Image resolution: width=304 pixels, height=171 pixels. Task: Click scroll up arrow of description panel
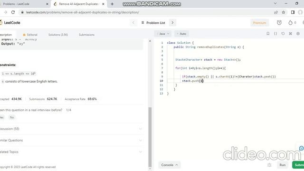(x=150, y=41)
